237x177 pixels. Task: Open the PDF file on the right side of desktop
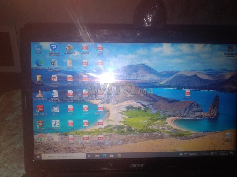188,93
